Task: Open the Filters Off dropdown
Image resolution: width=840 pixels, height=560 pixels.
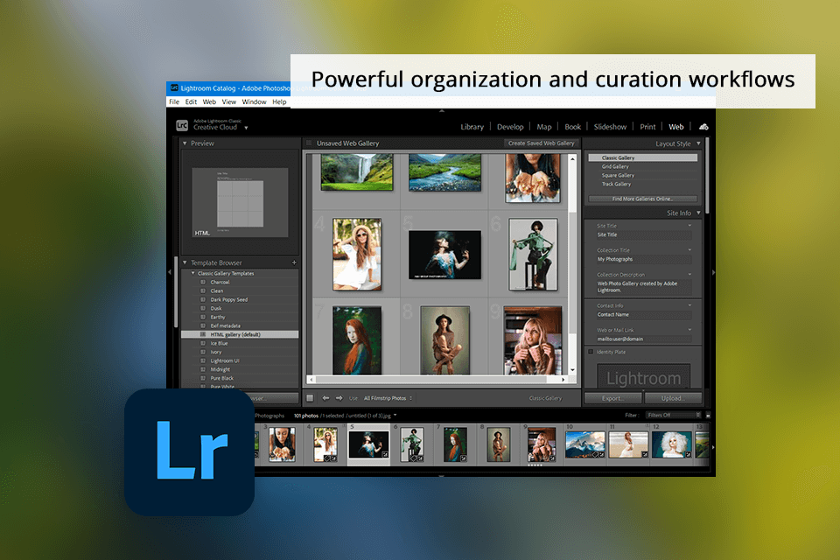Action: coord(674,416)
